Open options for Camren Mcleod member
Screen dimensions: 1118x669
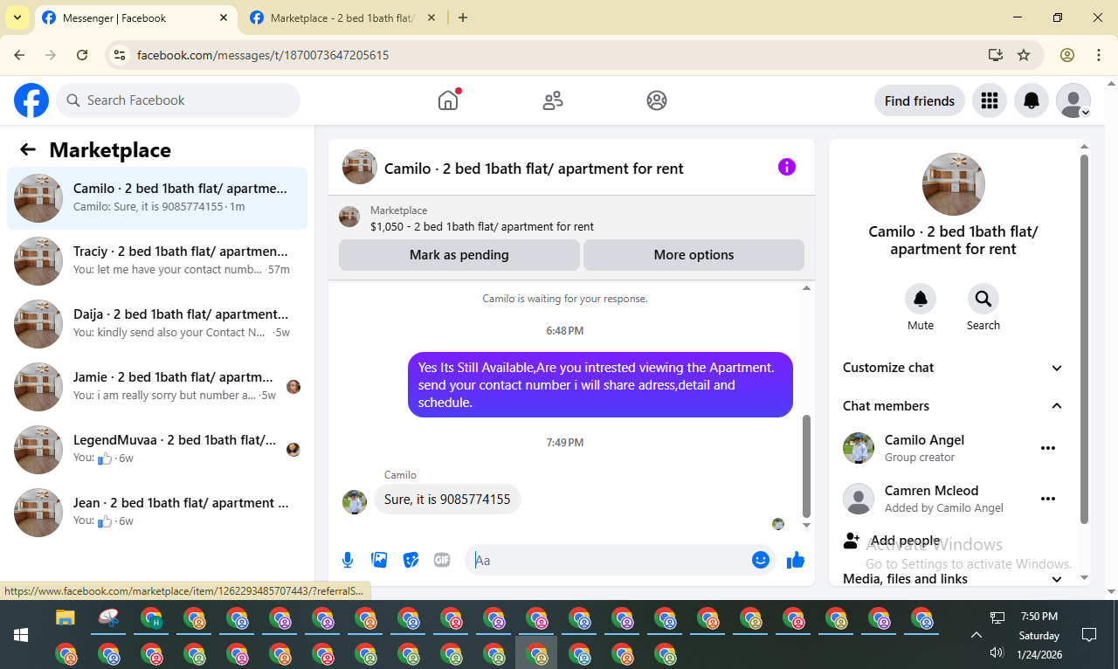1048,499
